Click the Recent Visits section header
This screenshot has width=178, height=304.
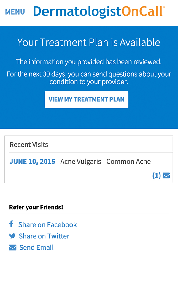[x=28, y=145]
